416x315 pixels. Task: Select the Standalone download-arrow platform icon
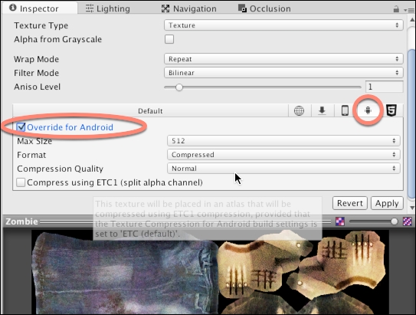tap(322, 110)
